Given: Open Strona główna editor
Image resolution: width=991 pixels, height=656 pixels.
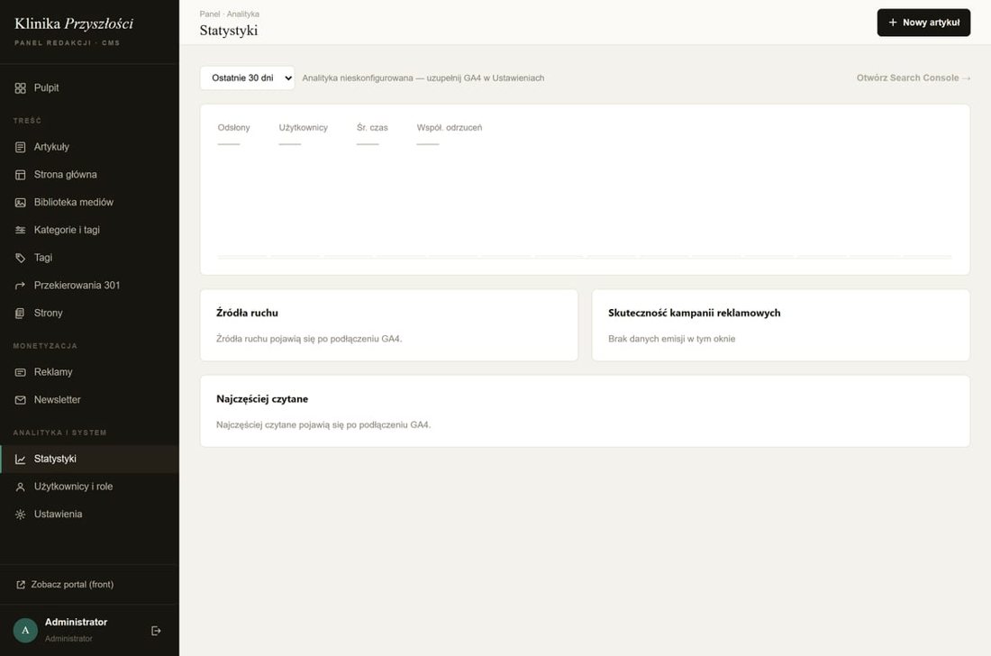Looking at the screenshot, I should click(x=89, y=175).
